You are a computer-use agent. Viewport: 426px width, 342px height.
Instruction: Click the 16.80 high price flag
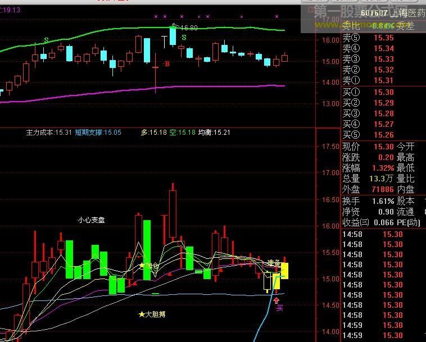tap(187, 28)
